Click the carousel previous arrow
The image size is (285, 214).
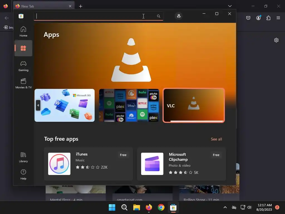[38, 105]
